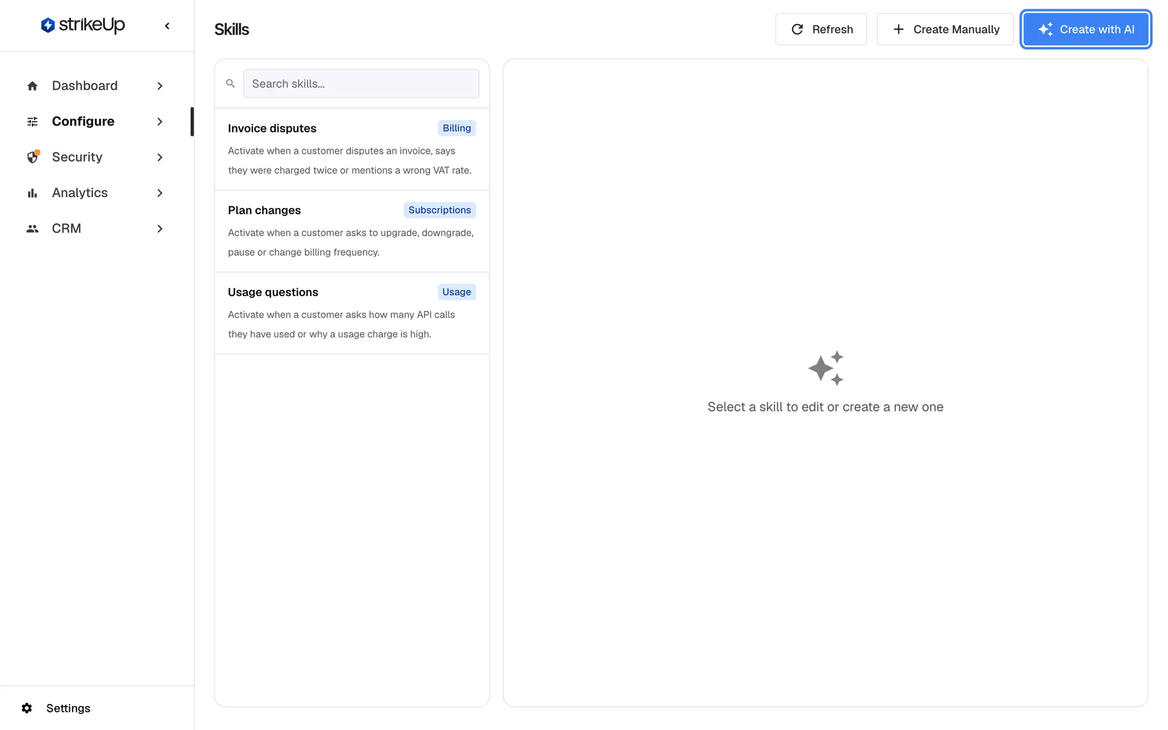Click the Security shield icon
The width and height of the screenshot is (1168, 730).
(32, 157)
